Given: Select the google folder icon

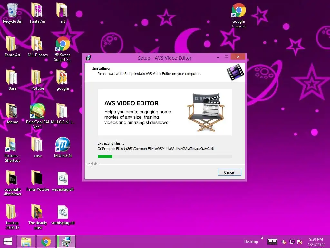Looking at the screenshot, I should (x=63, y=80).
